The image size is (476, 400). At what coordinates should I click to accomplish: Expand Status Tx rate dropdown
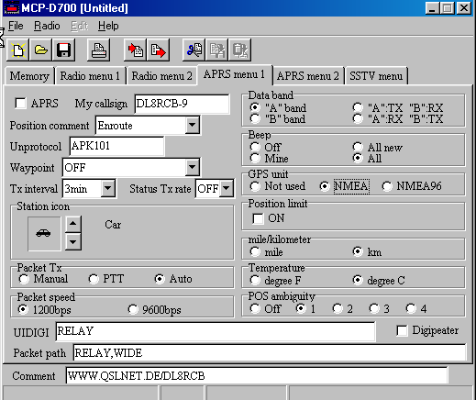227,188
